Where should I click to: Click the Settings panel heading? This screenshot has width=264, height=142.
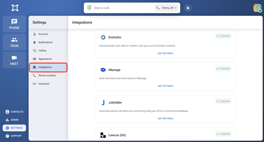pyautogui.click(x=39, y=22)
